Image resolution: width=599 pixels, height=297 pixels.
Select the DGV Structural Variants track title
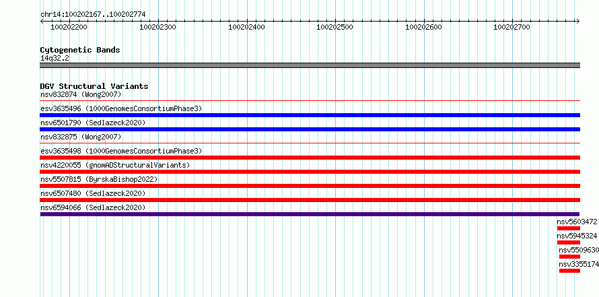coord(94,86)
